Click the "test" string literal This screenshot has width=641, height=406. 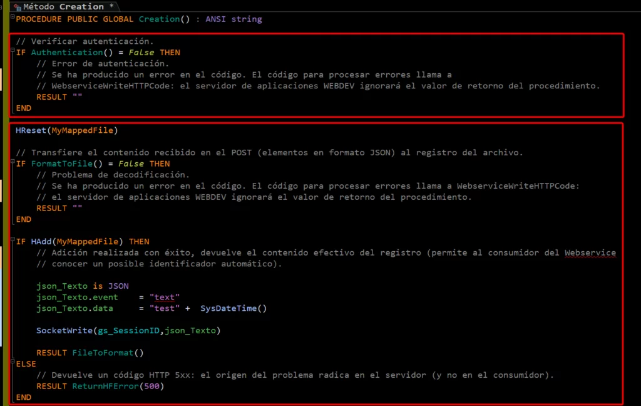pyautogui.click(x=165, y=308)
